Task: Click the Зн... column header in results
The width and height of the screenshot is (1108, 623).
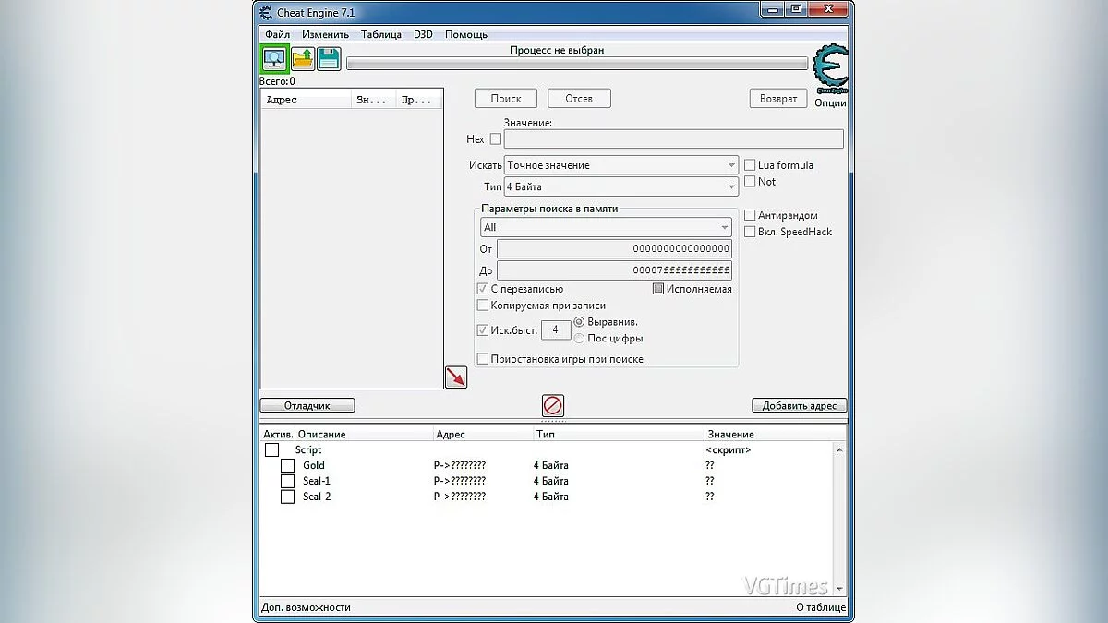Action: 373,100
